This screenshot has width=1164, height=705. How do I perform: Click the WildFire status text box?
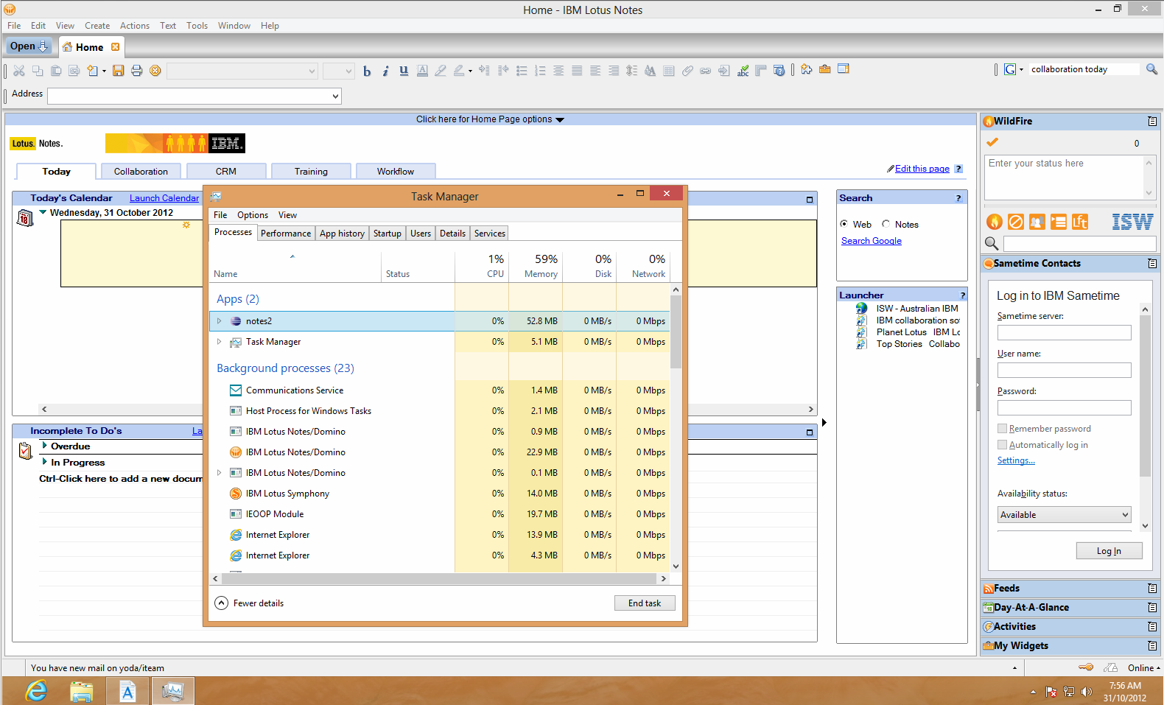pyautogui.click(x=1064, y=177)
